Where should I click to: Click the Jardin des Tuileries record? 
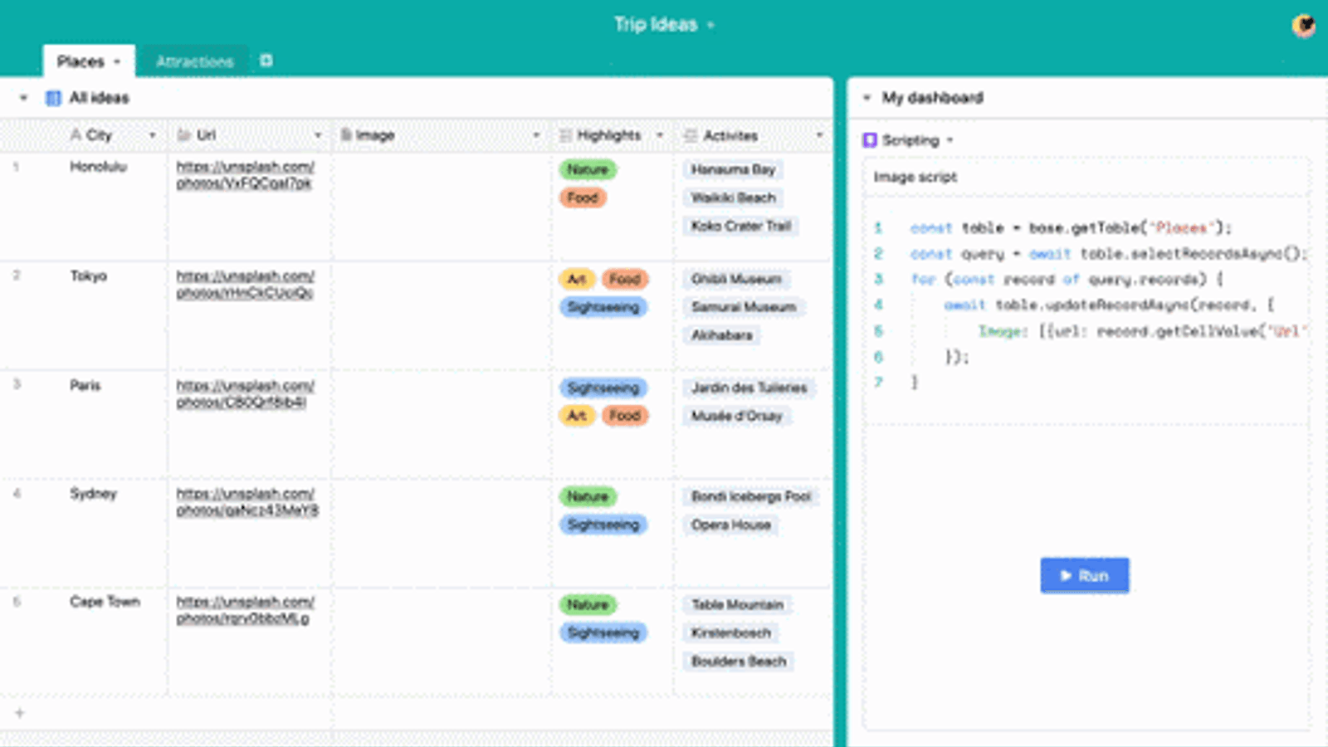749,388
